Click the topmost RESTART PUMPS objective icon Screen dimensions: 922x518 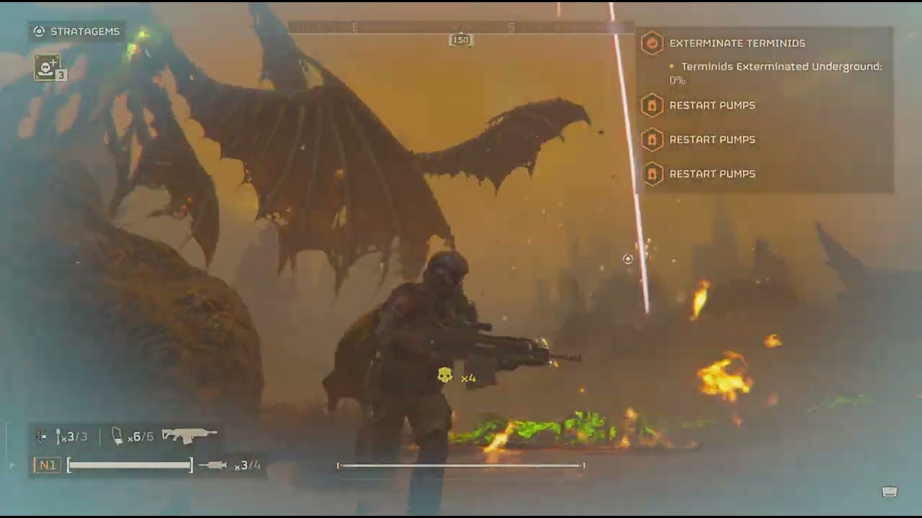(x=652, y=105)
